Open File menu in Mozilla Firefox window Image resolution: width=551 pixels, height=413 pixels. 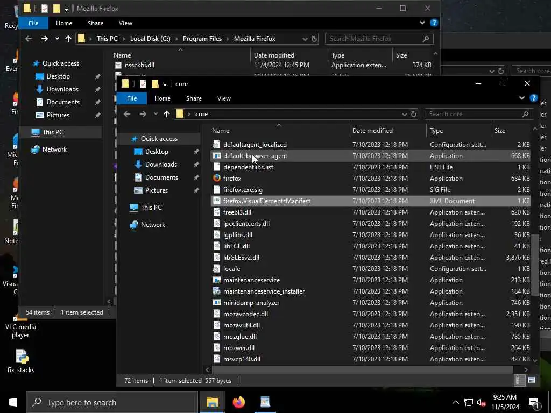tap(33, 23)
